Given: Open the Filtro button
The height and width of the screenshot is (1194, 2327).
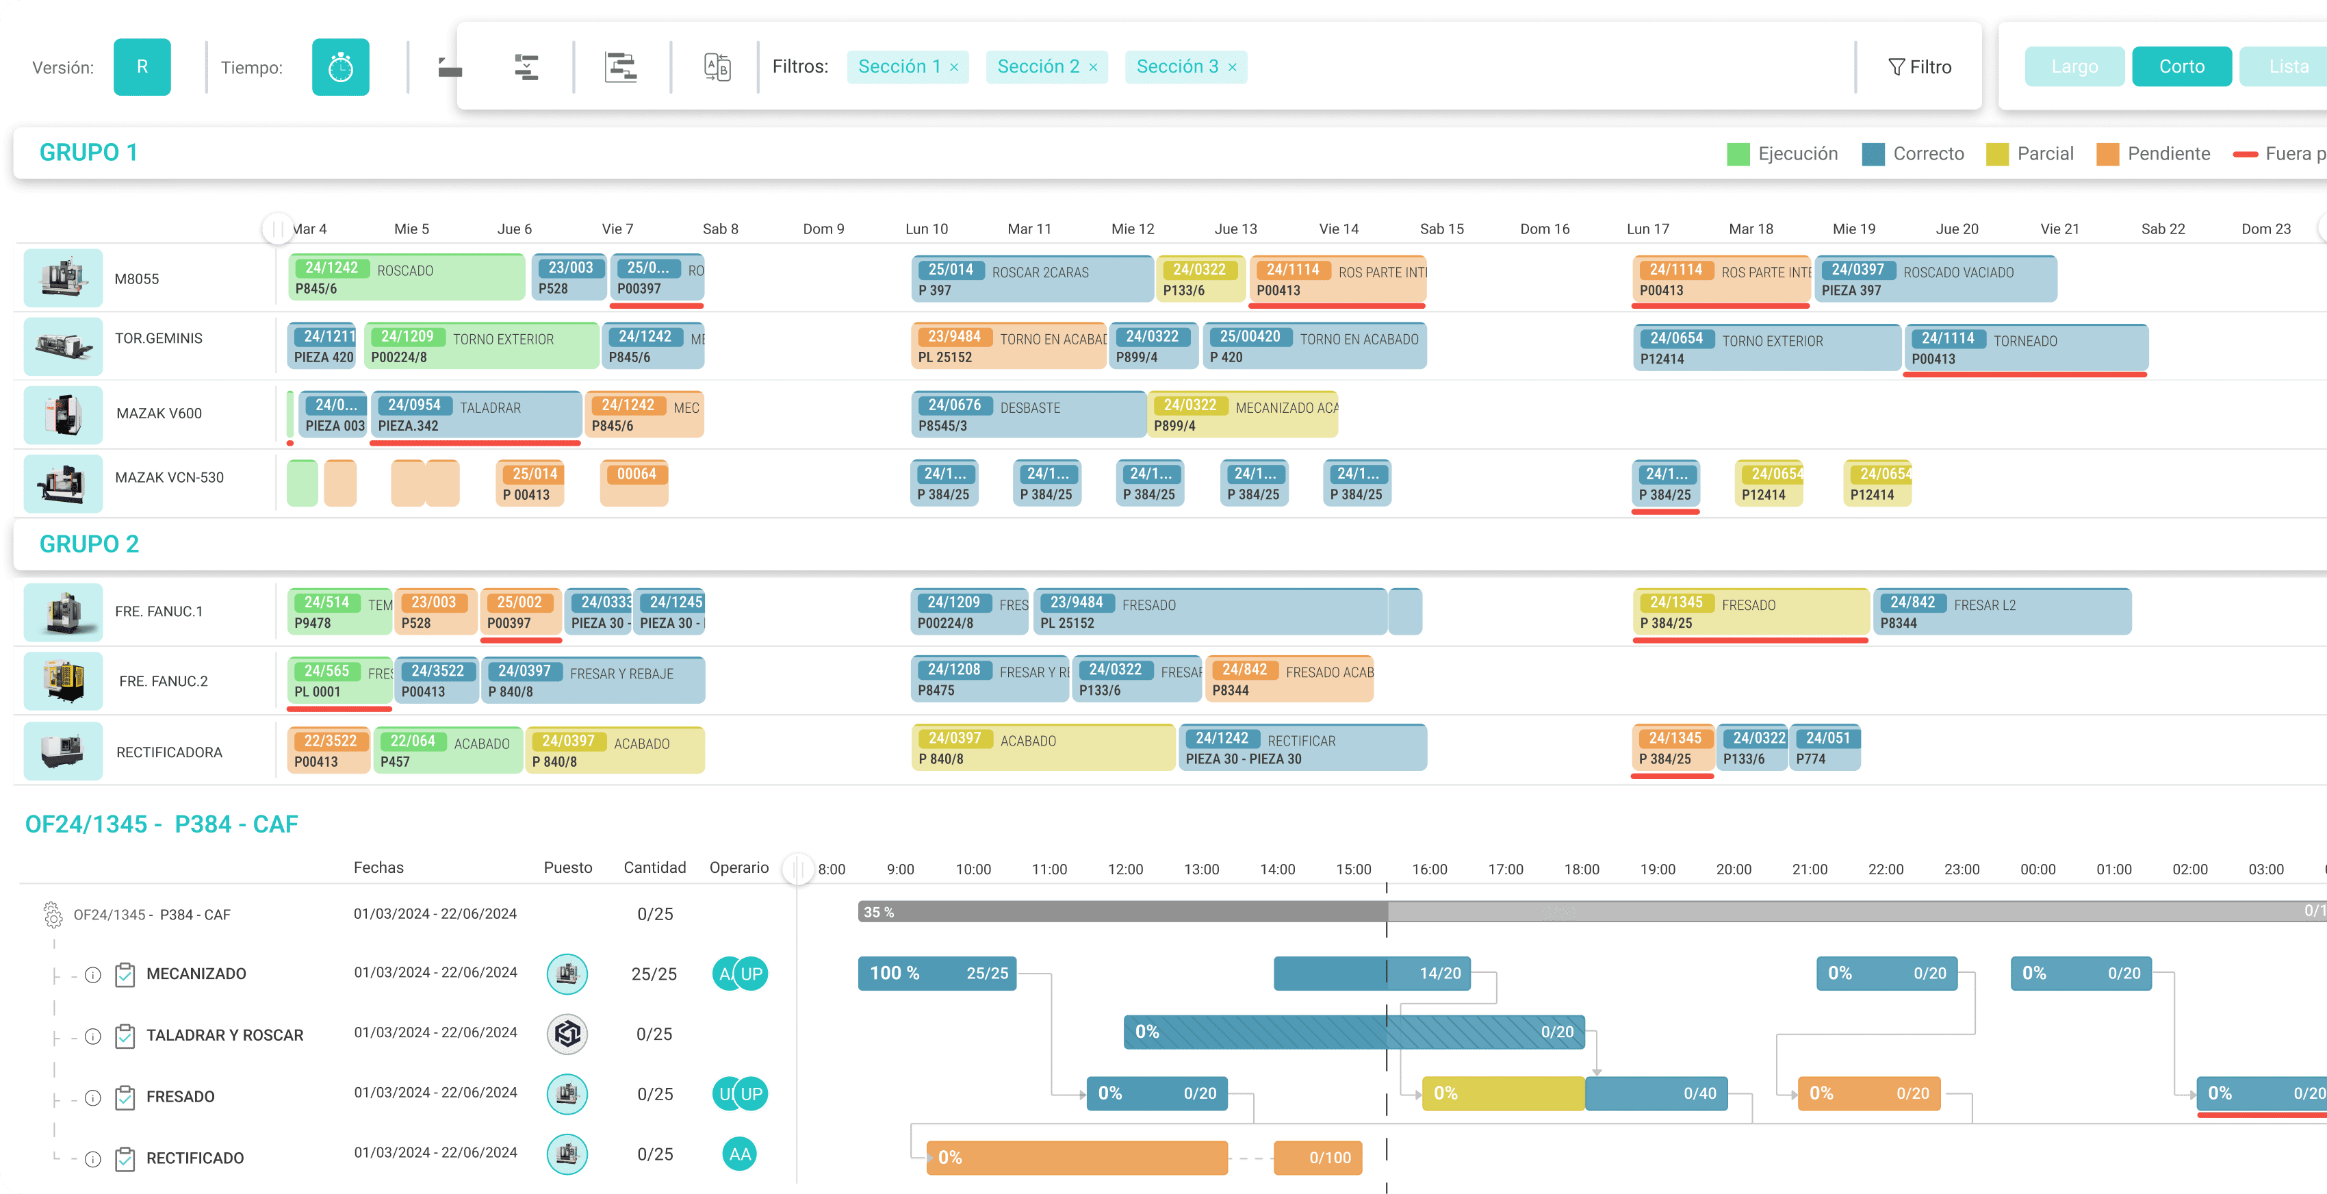Looking at the screenshot, I should point(1920,67).
